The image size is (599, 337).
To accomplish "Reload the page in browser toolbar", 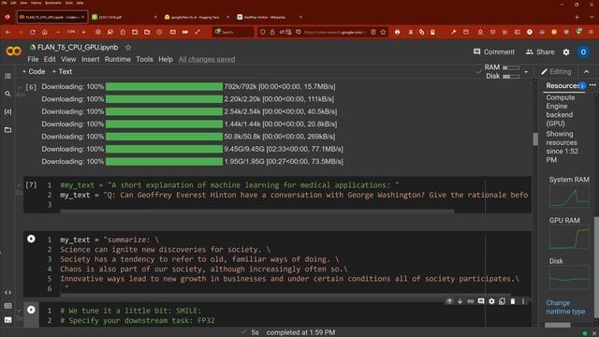I will click(x=33, y=32).
